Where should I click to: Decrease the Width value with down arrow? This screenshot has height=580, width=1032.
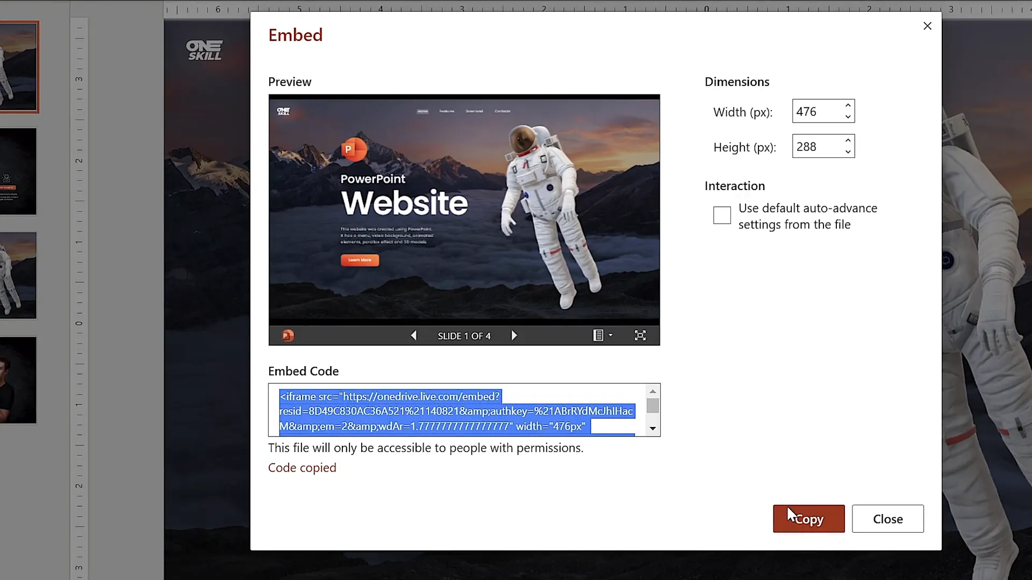tap(848, 117)
